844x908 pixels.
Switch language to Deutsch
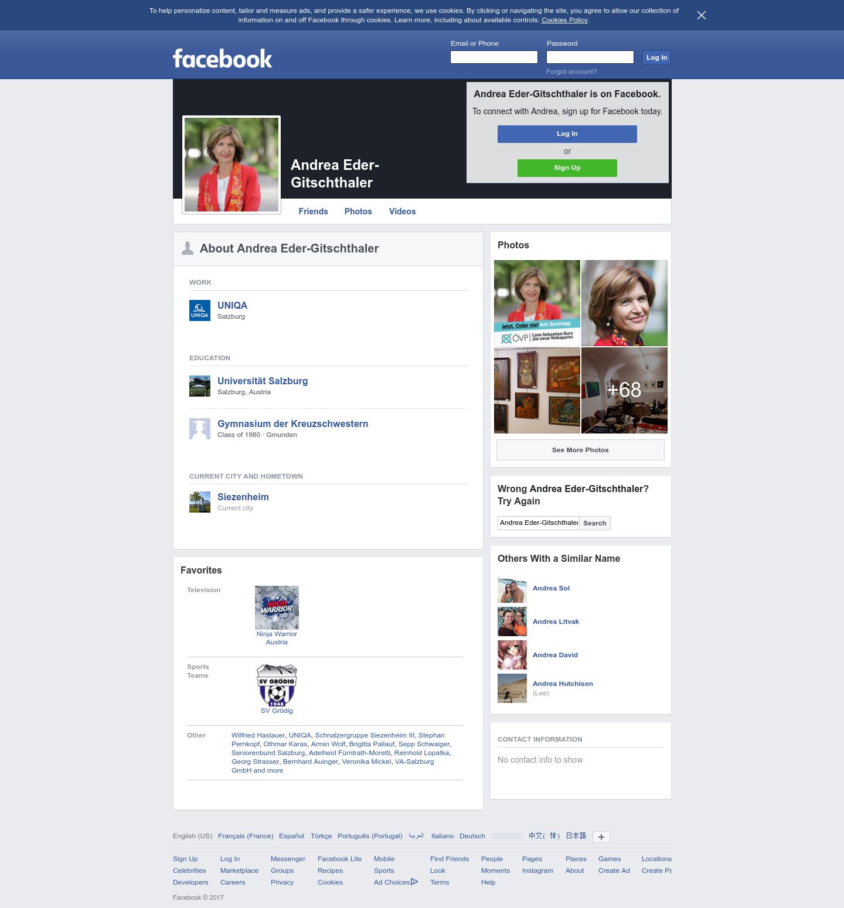472,836
